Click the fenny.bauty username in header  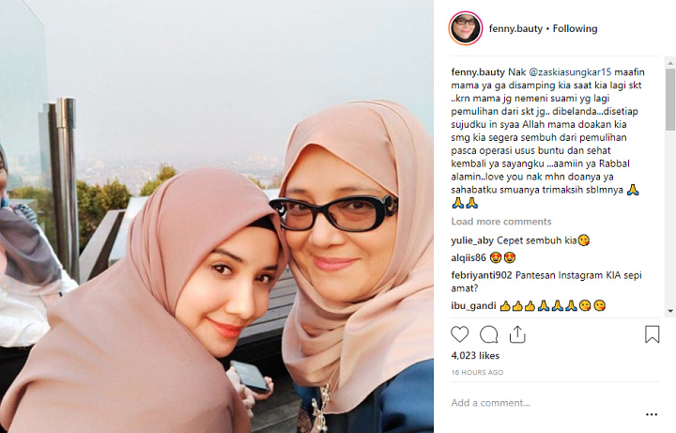pos(515,29)
